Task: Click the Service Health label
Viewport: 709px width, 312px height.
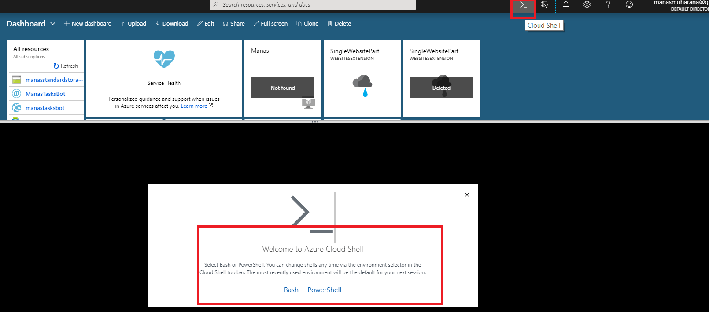Action: [x=164, y=83]
